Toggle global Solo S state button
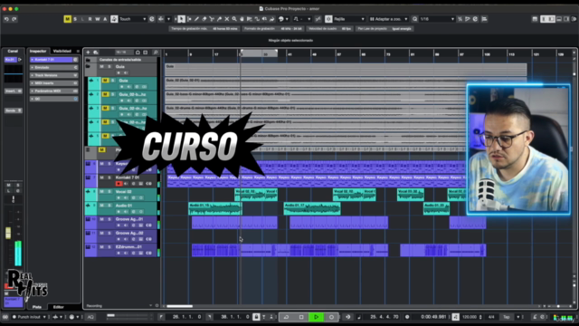The width and height of the screenshot is (579, 326). tap(75, 19)
